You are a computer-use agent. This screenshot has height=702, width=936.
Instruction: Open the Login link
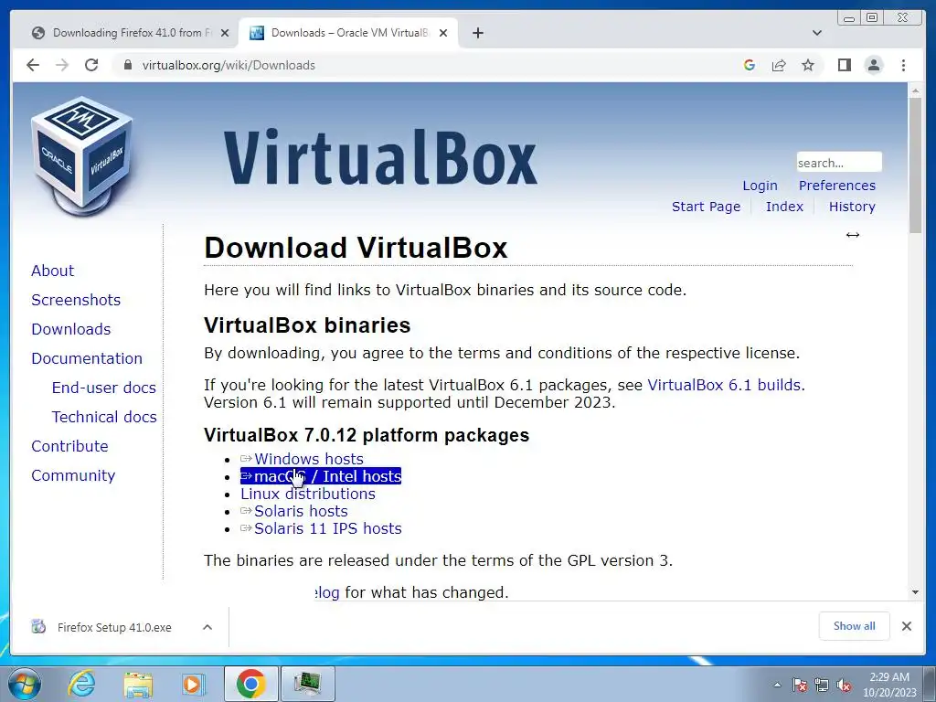point(760,186)
